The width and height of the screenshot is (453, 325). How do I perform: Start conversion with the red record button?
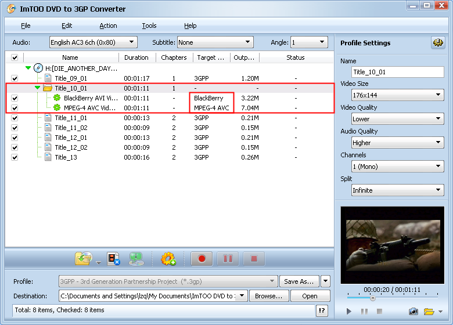click(202, 259)
